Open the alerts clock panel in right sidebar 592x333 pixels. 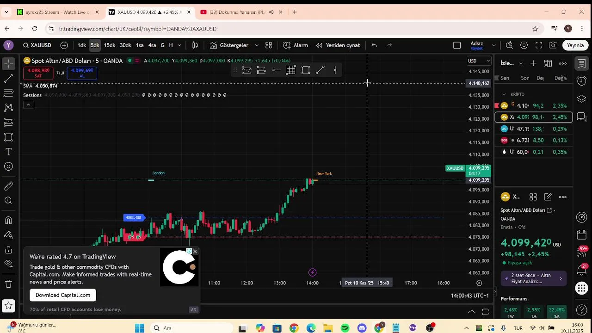click(582, 81)
